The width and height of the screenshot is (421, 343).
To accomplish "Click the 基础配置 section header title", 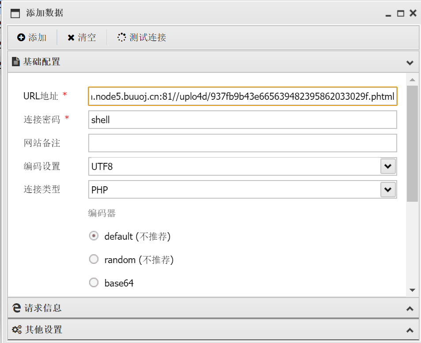I will click(41, 61).
